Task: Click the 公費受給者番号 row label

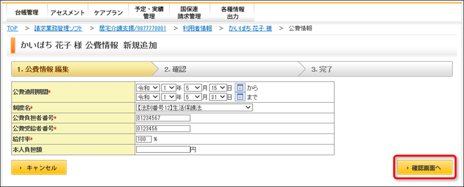Action: (35, 129)
